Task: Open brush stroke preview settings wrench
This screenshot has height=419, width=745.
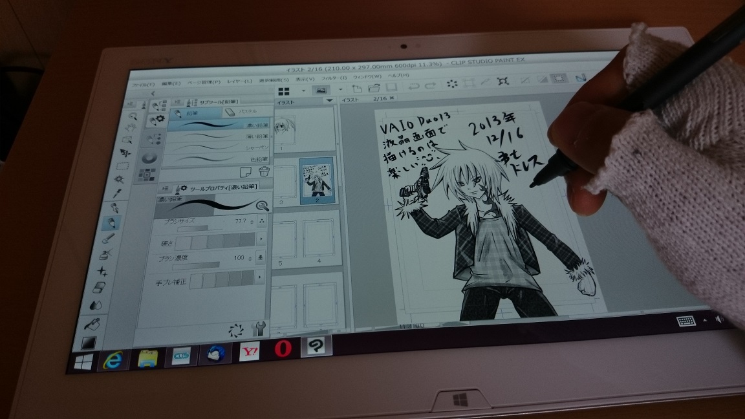Action: pos(263,205)
